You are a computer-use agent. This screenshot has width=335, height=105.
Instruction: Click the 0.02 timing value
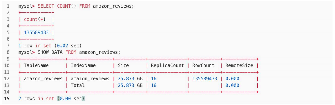[63, 46]
